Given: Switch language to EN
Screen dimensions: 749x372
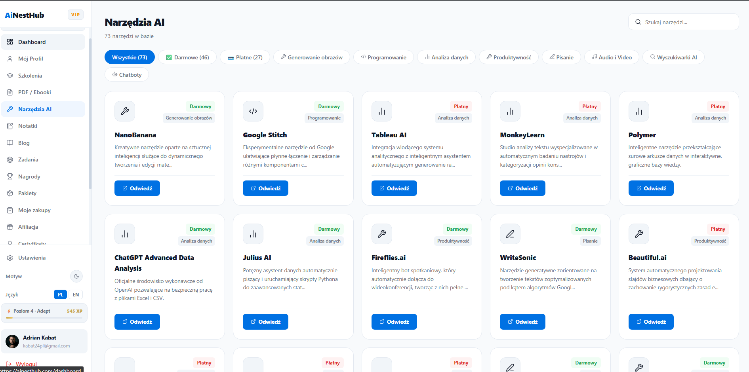Looking at the screenshot, I should 76,294.
